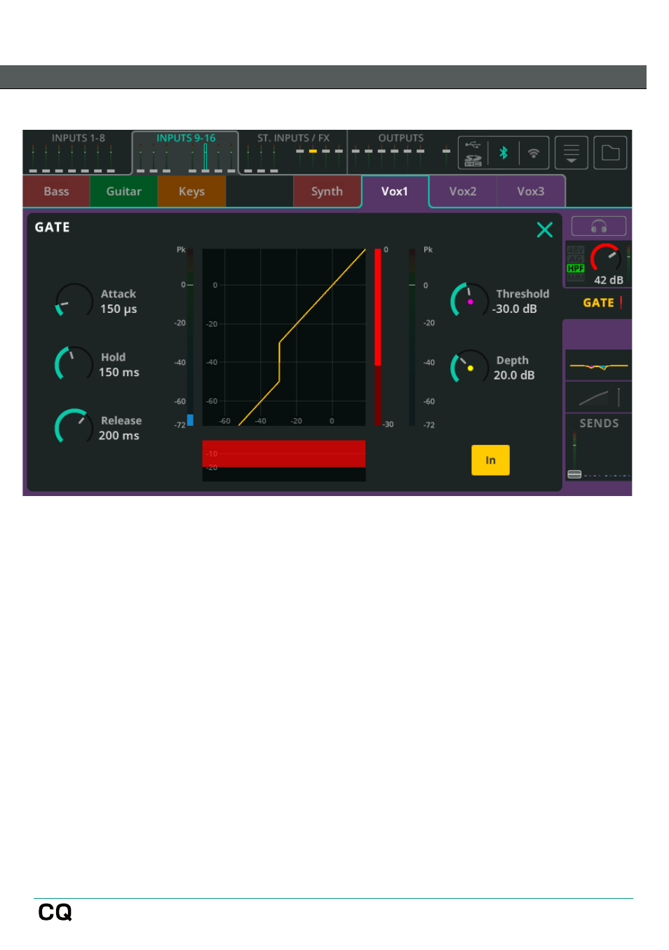Select the Vox3 channel tab
The height and width of the screenshot is (950, 669).
(531, 192)
